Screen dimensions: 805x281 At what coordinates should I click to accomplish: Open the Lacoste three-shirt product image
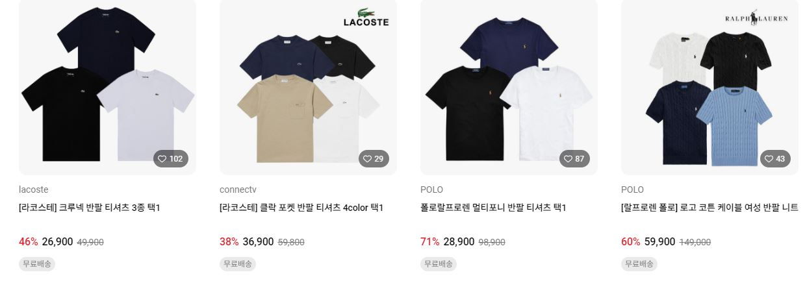pyautogui.click(x=107, y=86)
